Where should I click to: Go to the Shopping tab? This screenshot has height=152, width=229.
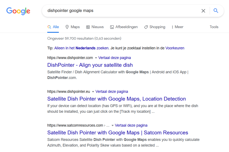pyautogui.click(x=155, y=27)
